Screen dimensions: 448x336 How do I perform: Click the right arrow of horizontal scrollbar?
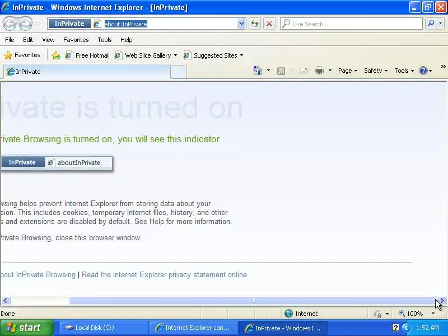[x=442, y=301]
